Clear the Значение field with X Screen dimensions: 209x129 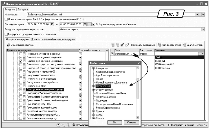point(203,54)
